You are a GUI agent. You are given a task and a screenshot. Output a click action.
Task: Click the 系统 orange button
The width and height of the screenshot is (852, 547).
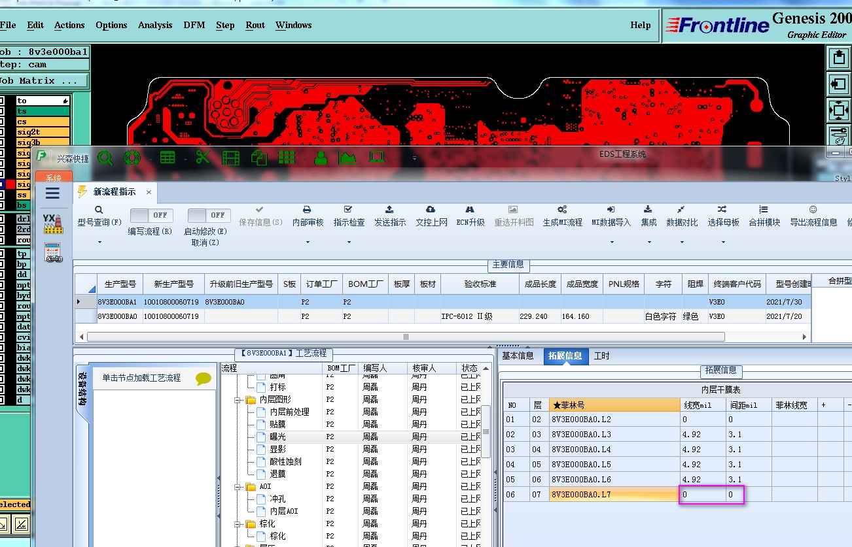[54, 178]
